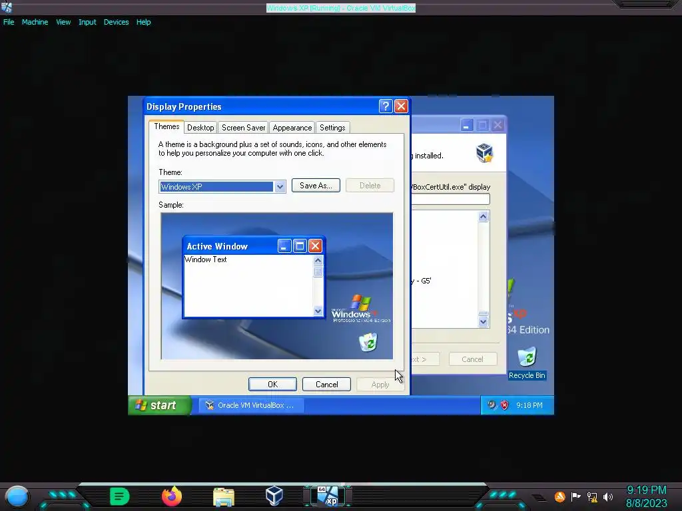Click the volume speaker tray icon
The width and height of the screenshot is (682, 511).
[608, 496]
